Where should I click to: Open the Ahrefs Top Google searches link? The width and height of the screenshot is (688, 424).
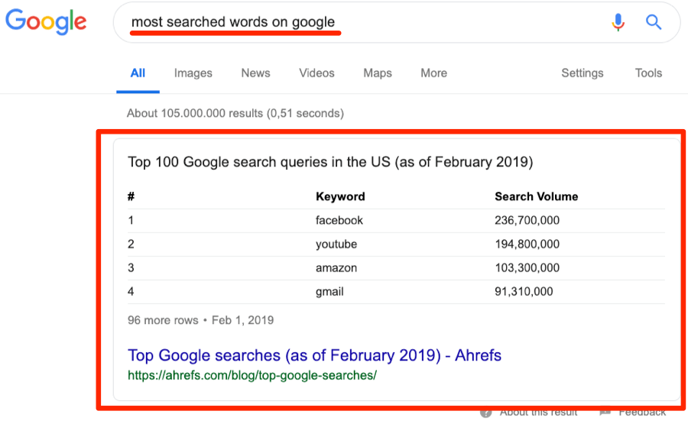[x=314, y=355]
